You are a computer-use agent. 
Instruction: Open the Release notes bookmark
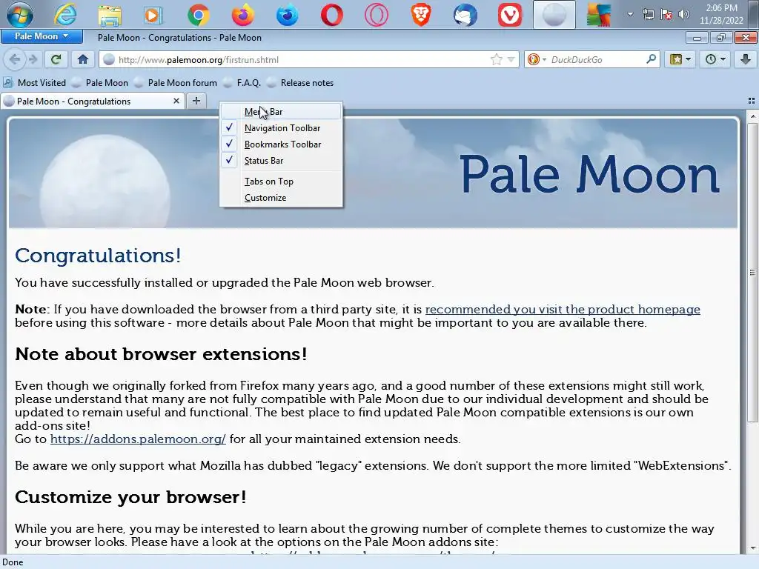tap(300, 83)
